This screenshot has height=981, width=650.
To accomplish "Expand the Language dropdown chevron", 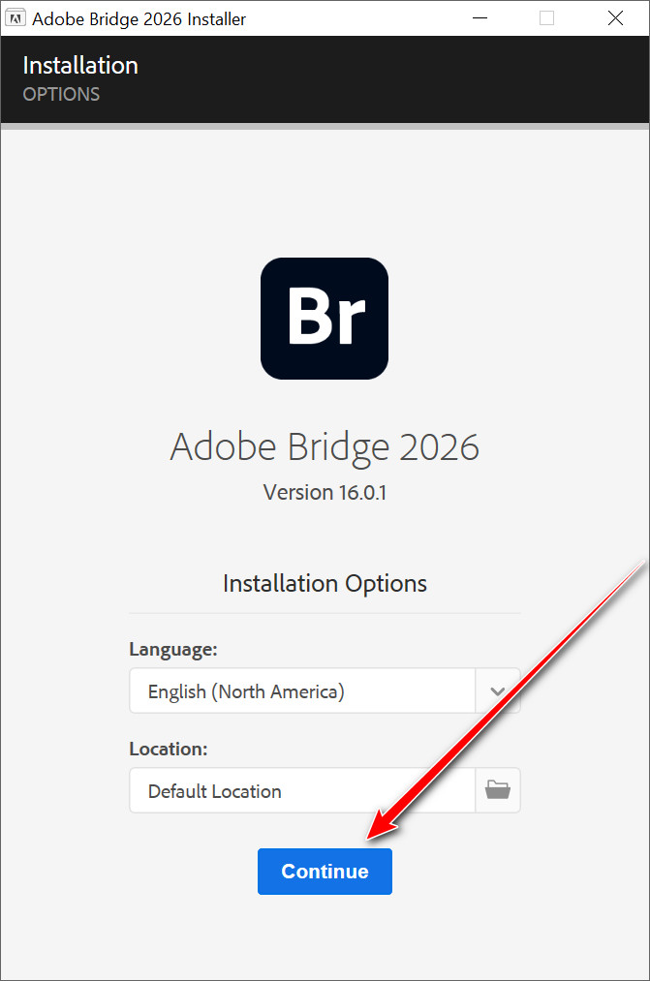I will [498, 691].
